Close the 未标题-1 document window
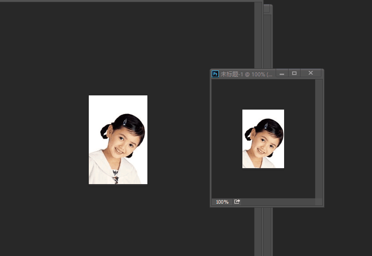 (311, 73)
